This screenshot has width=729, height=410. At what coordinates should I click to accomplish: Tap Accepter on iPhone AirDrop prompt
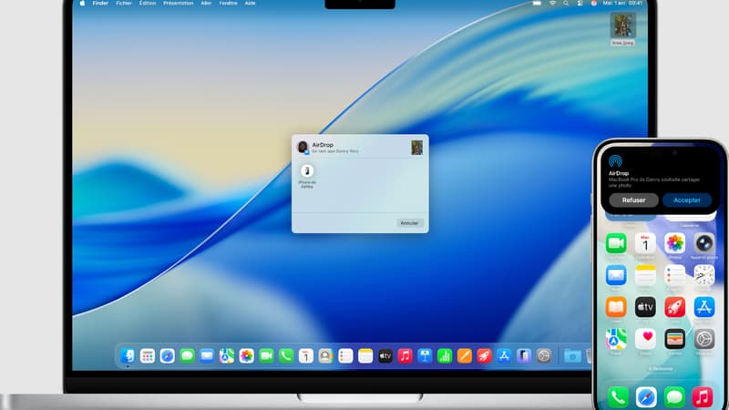click(x=686, y=200)
